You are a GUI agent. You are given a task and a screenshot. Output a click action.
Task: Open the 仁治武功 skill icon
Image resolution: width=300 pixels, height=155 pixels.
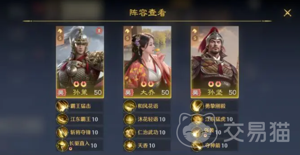(x=130, y=133)
